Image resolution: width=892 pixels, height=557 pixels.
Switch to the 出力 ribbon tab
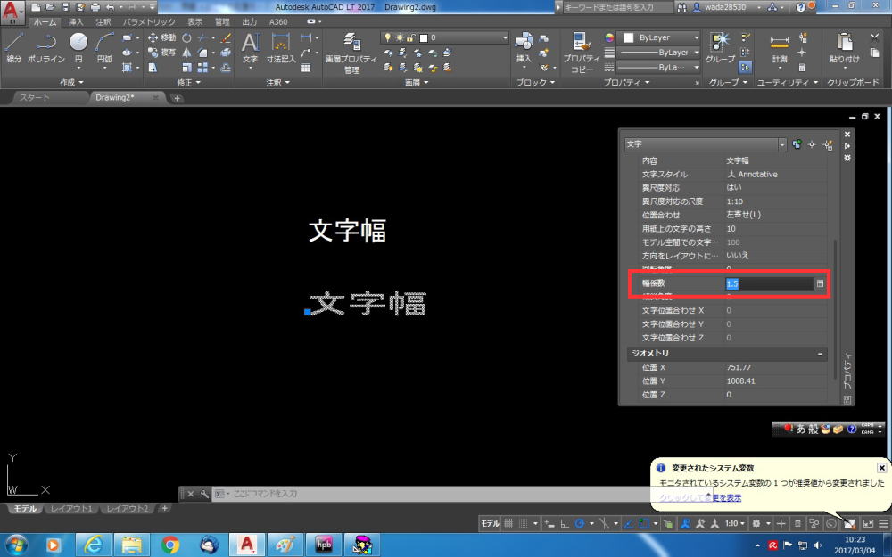coord(250,22)
